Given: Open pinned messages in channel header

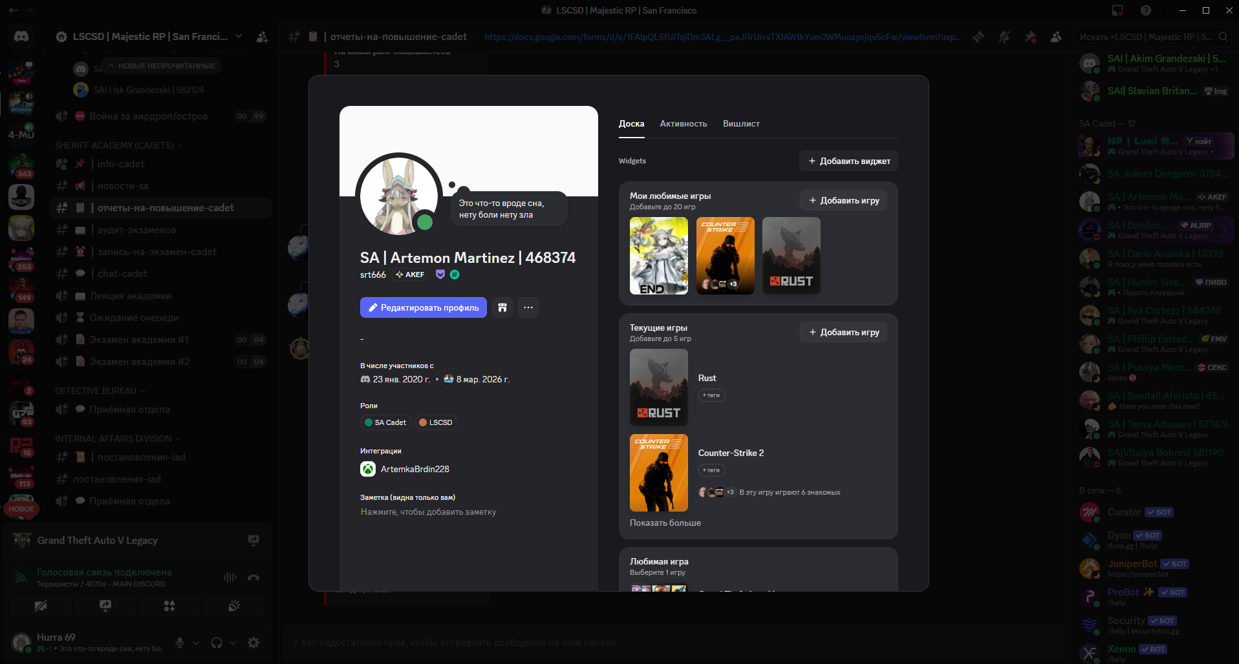Looking at the screenshot, I should point(1030,37).
